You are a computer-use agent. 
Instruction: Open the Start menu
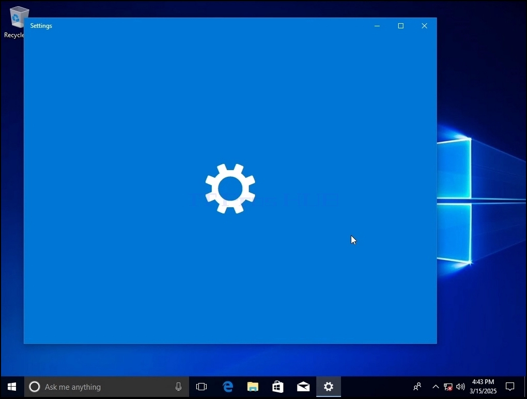tap(12, 387)
